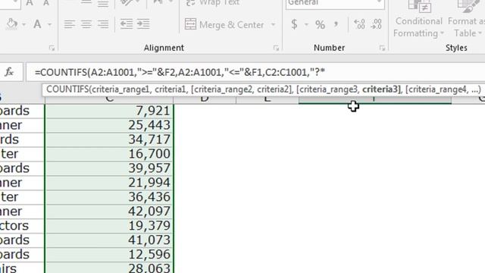485x273 pixels.
Task: Align text left in the cell
Action: tap(70, 24)
